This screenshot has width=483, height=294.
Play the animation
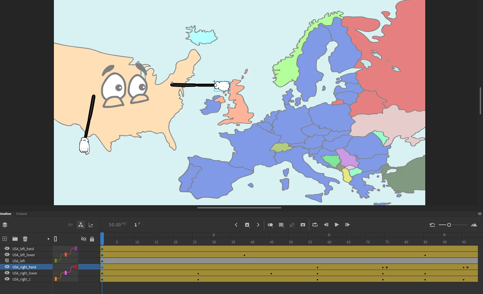tap(337, 225)
